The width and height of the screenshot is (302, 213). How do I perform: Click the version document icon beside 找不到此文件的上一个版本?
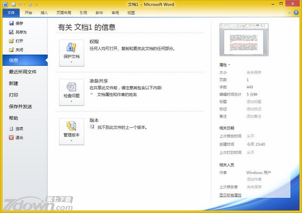92,126
